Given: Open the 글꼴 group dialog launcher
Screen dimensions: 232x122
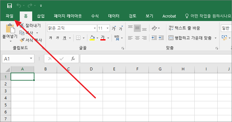Looking at the screenshot, I should (123, 48).
